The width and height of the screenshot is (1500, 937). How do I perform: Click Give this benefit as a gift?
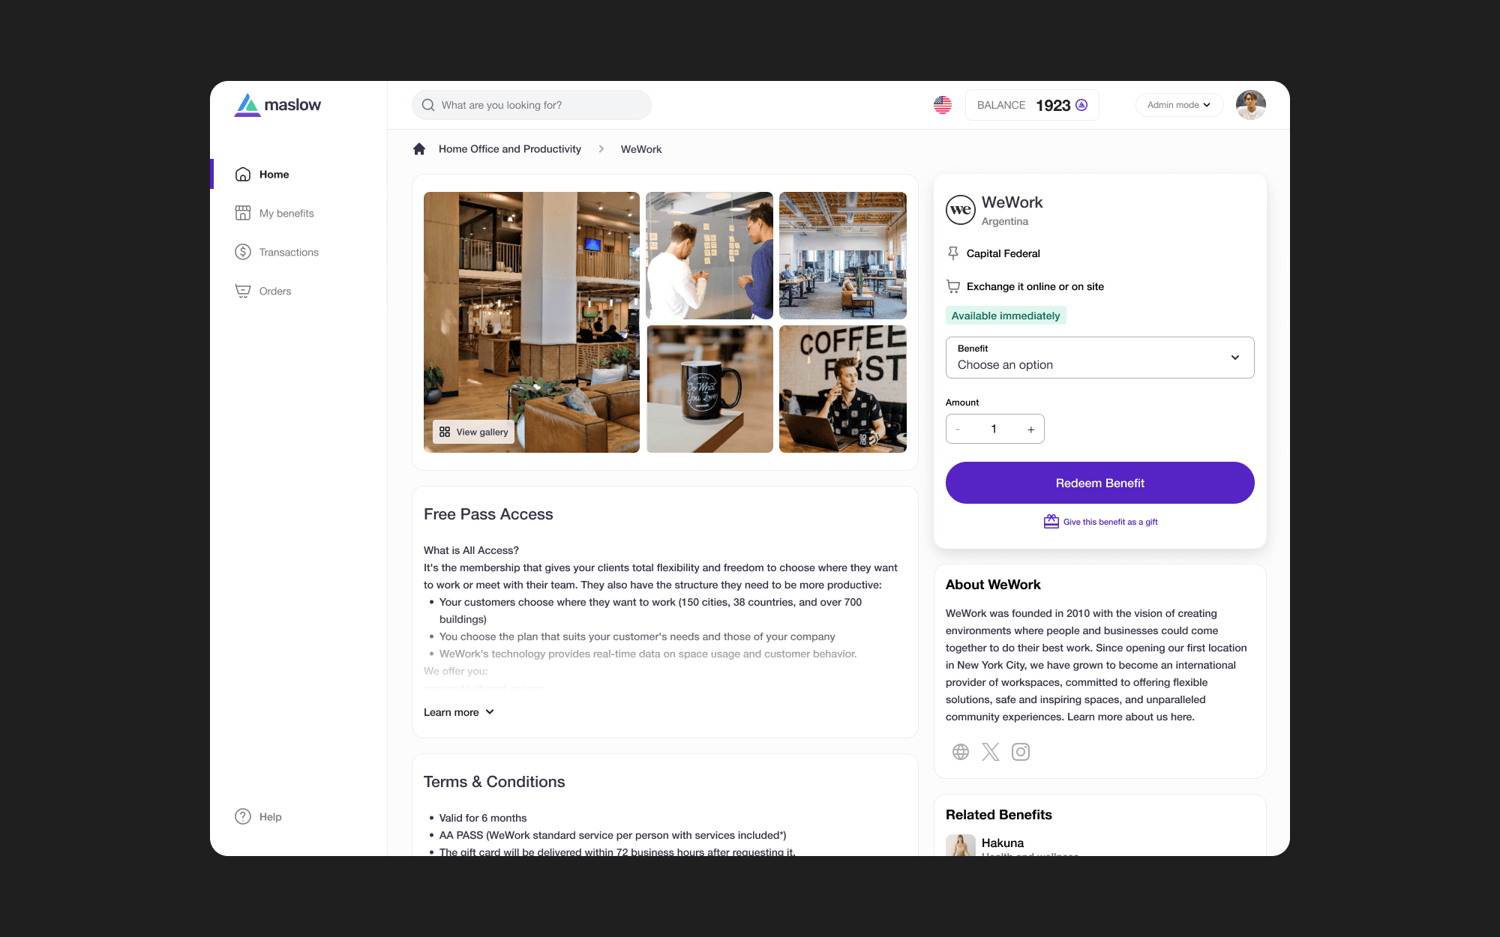click(1100, 522)
